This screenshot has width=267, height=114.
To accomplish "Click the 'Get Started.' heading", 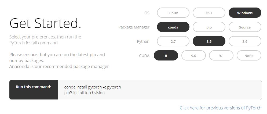I will [45, 23].
